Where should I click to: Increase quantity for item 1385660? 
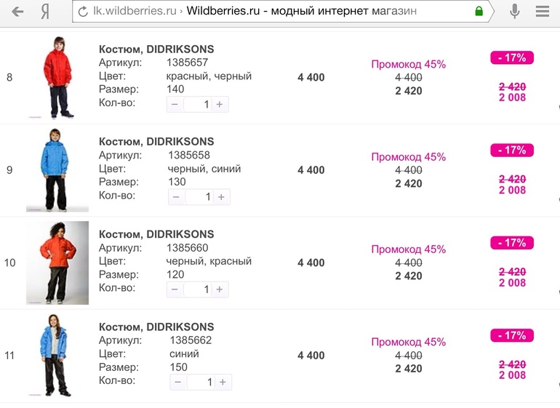click(220, 289)
